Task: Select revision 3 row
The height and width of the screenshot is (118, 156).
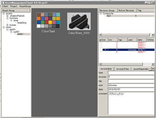Action: (129, 48)
